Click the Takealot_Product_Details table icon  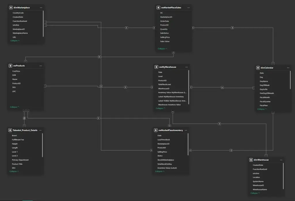click(10, 130)
